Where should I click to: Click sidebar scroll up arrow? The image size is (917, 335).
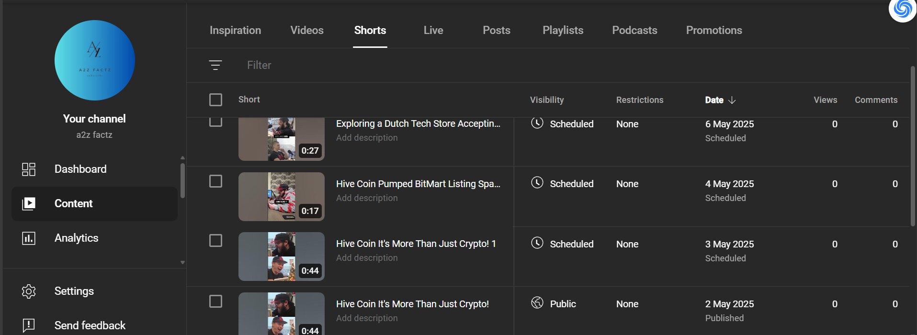[x=182, y=158]
